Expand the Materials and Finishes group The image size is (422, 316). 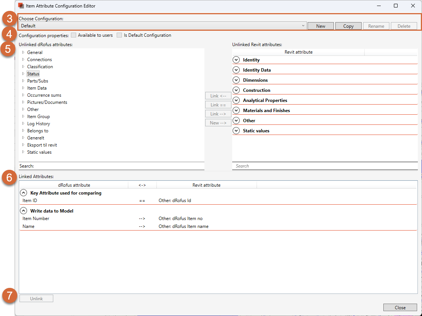tap(236, 110)
